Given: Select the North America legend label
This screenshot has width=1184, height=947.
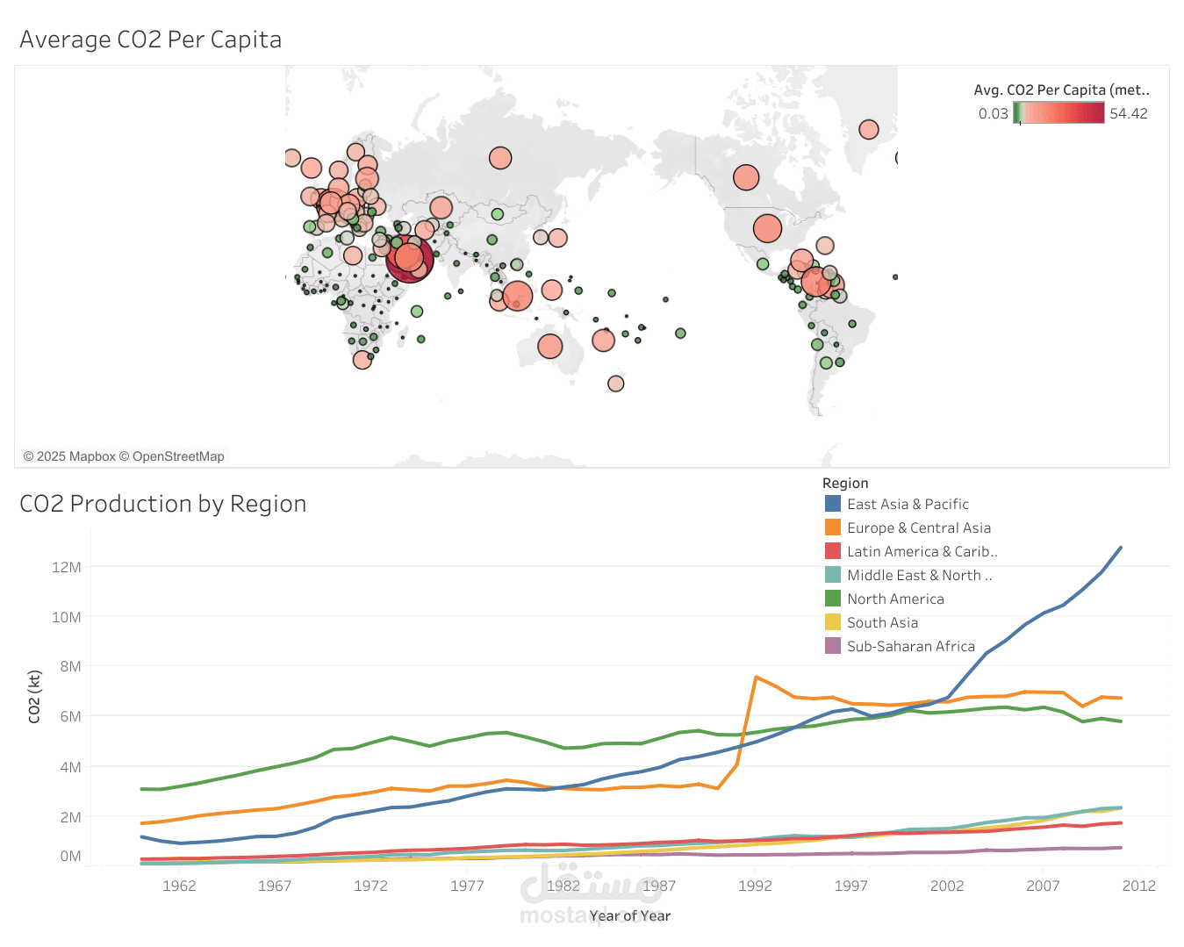Looking at the screenshot, I should (x=895, y=599).
